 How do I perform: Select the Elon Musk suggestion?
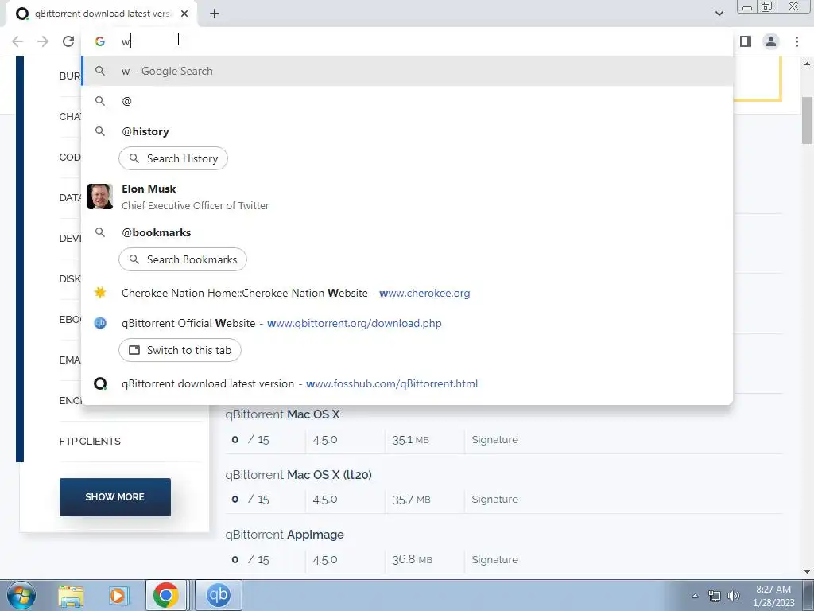(408, 197)
